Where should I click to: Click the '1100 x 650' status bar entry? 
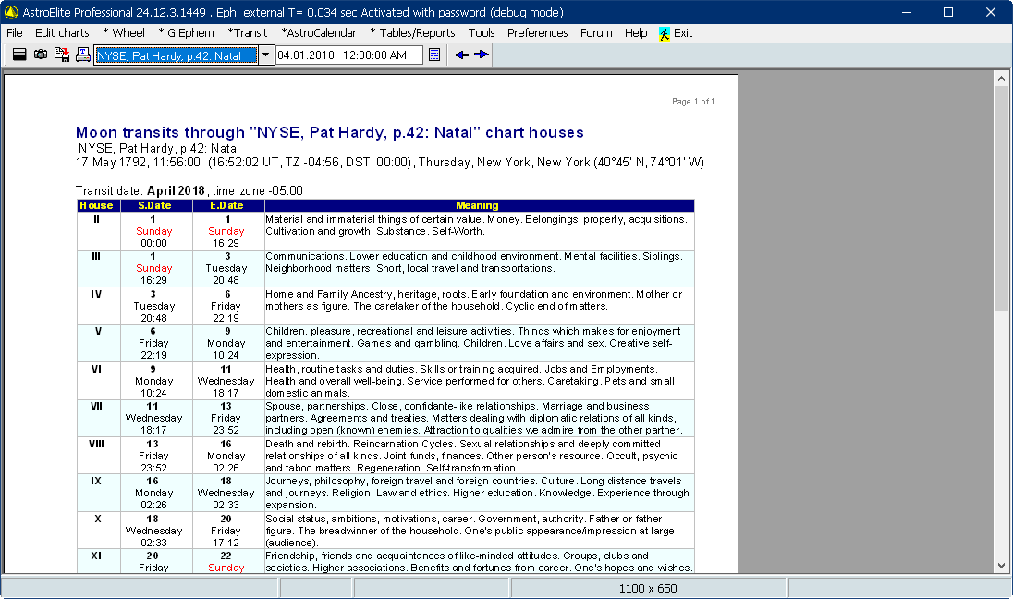click(x=648, y=588)
